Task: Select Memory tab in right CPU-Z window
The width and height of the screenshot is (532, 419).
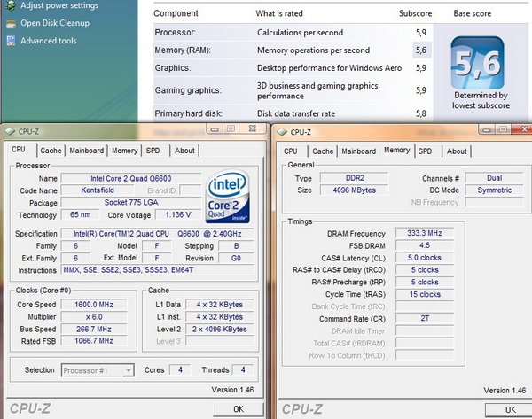Action: (397, 151)
